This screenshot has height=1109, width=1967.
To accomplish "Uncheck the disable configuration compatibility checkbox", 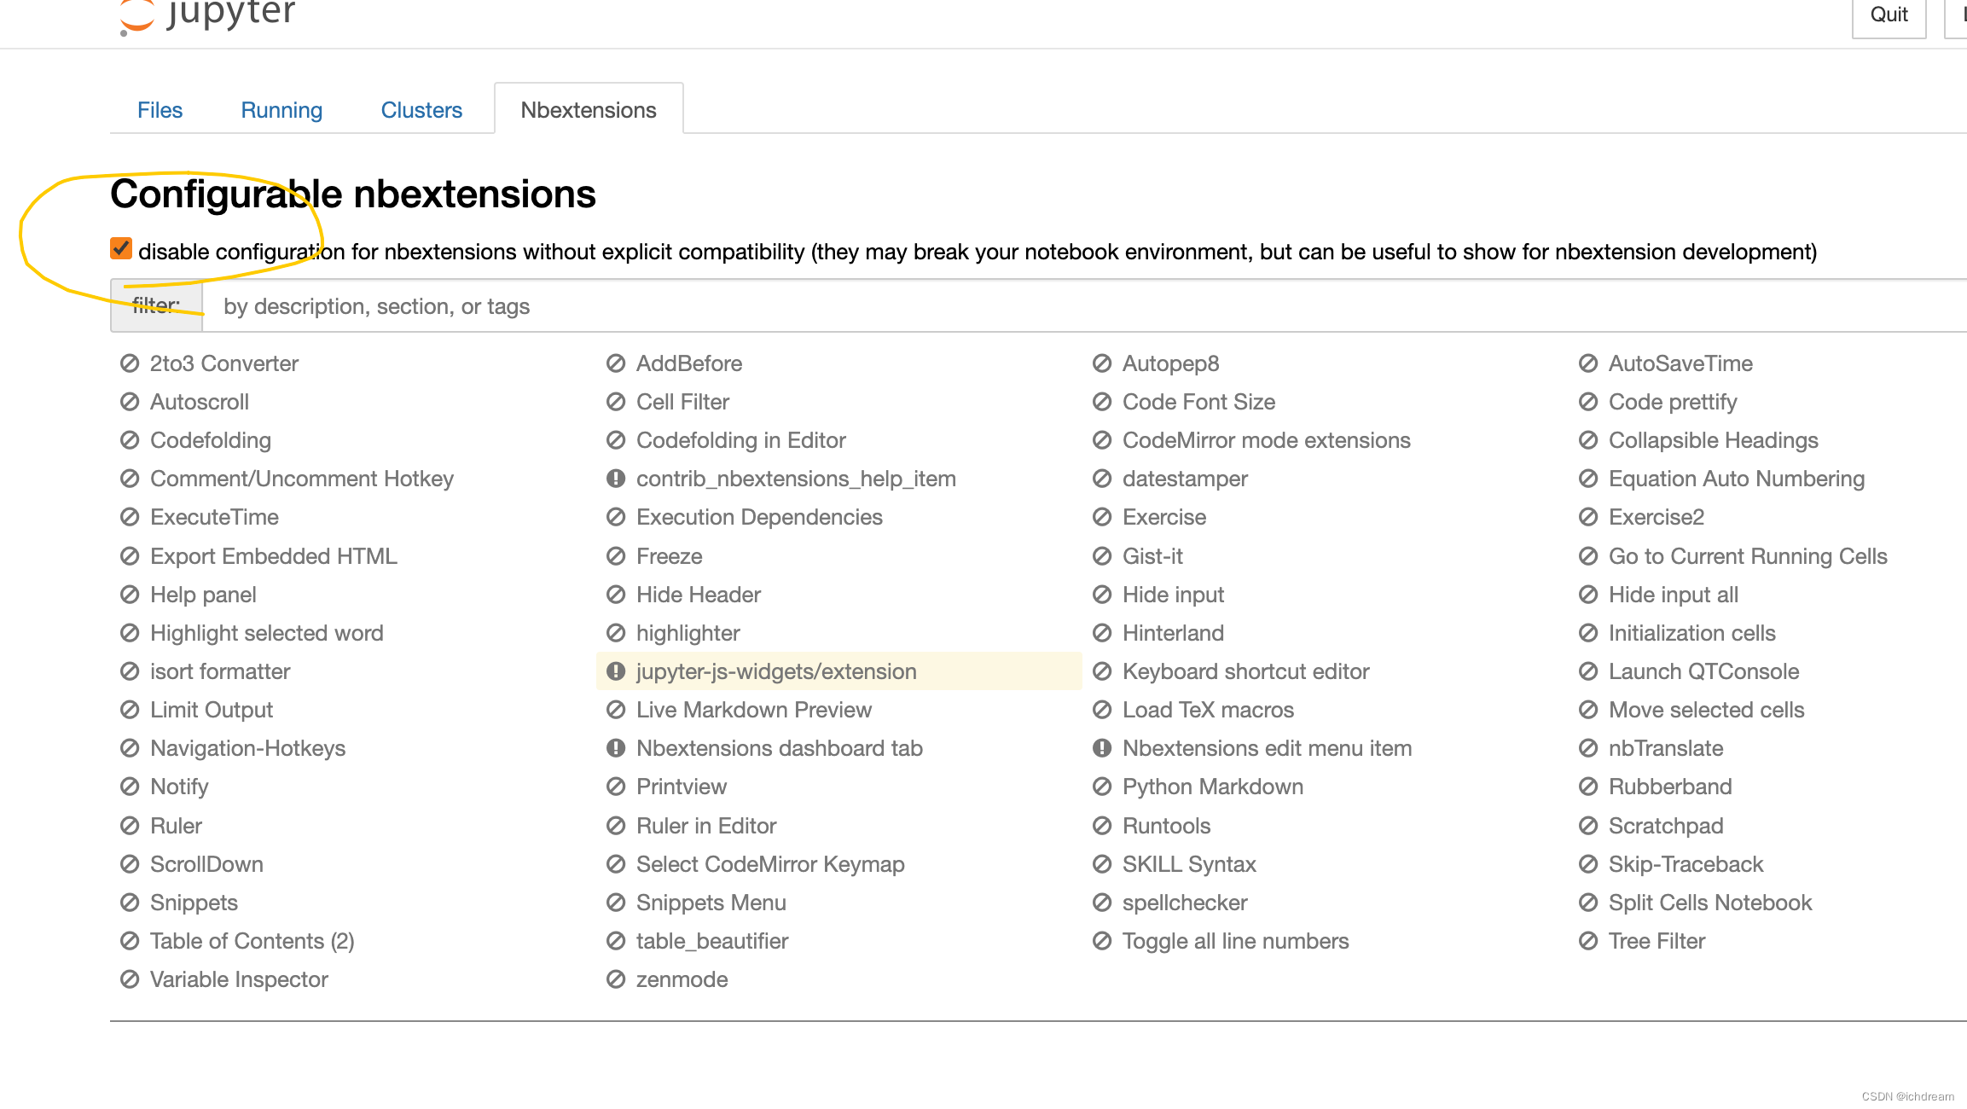I will tap(121, 249).
